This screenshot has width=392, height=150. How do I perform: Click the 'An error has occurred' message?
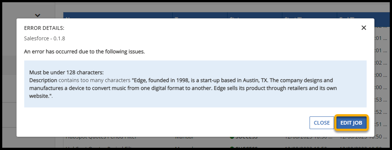[x=84, y=51]
